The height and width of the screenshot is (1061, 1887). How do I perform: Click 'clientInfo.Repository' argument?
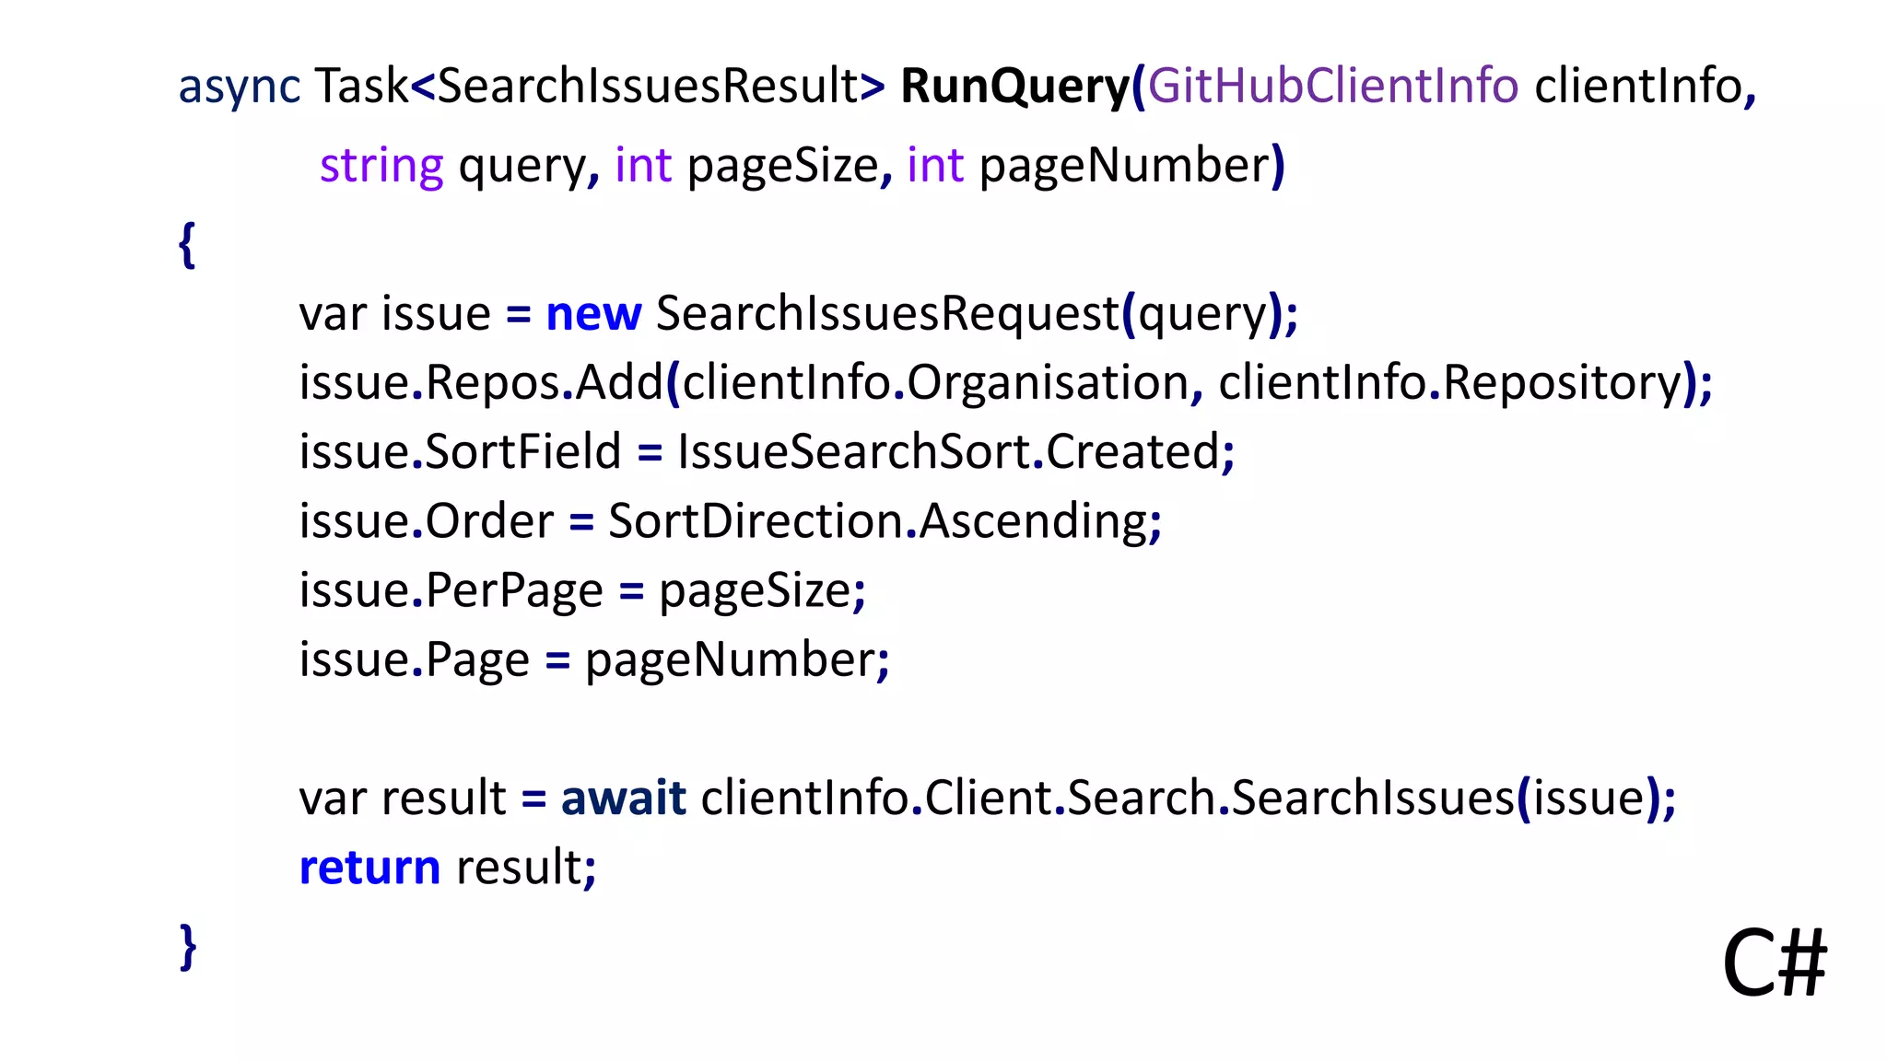point(1450,384)
